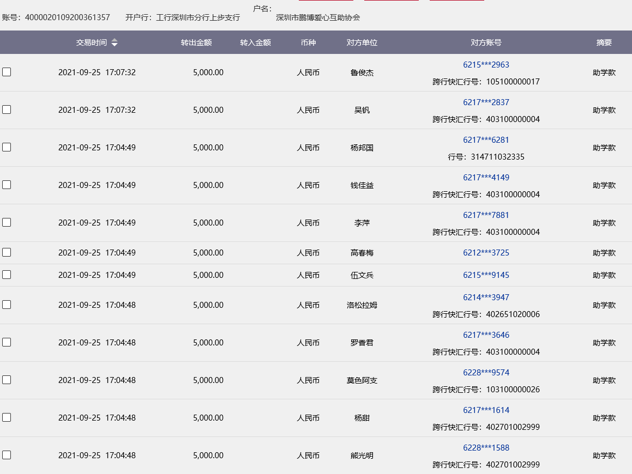Select checkbox for 吴钒 transaction
The height and width of the screenshot is (474, 632).
pos(7,110)
